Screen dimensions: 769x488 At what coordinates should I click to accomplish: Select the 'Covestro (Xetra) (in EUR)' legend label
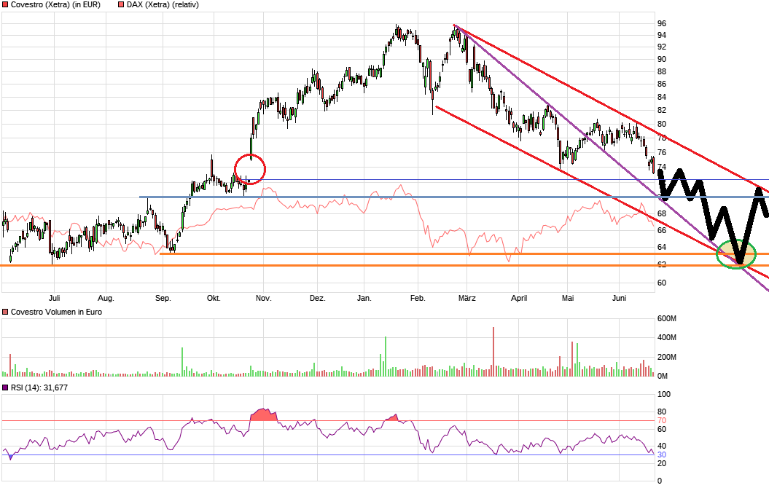click(56, 4)
